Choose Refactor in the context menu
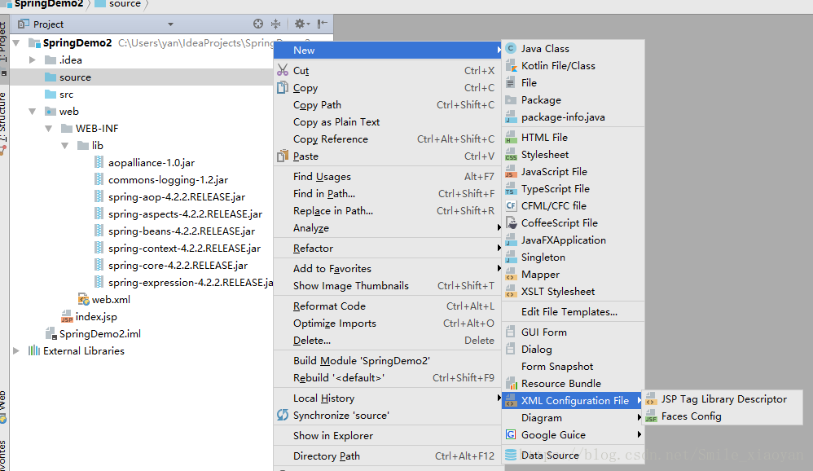Image resolution: width=813 pixels, height=471 pixels. point(388,248)
